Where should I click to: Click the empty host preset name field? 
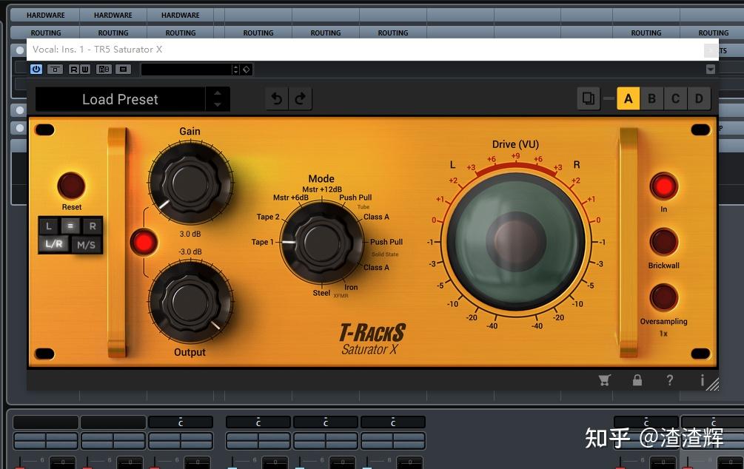point(186,70)
